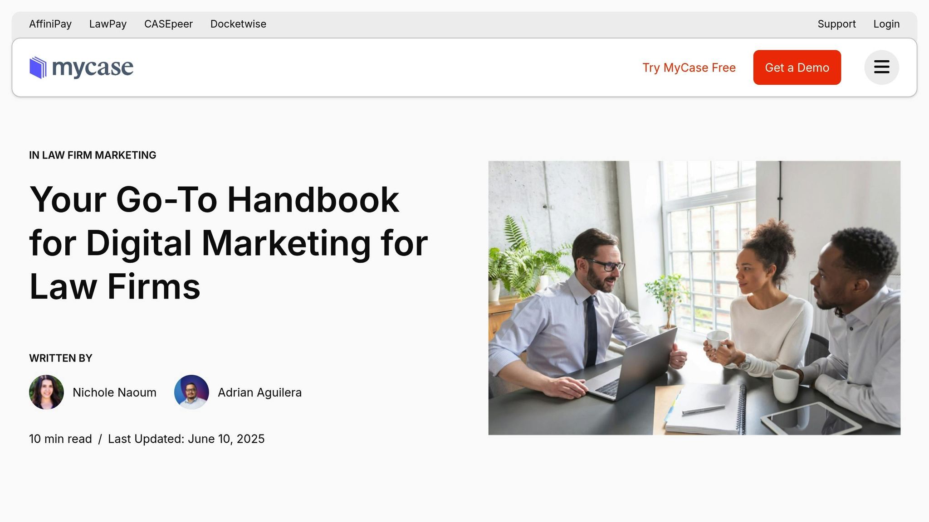Click Nichole Naoum's avatar photo

46,392
